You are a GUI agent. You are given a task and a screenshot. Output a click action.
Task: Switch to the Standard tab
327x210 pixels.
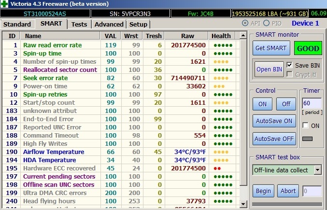[17, 24]
